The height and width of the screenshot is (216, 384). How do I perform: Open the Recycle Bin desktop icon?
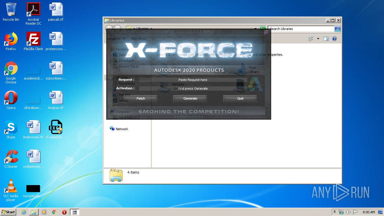11,12
